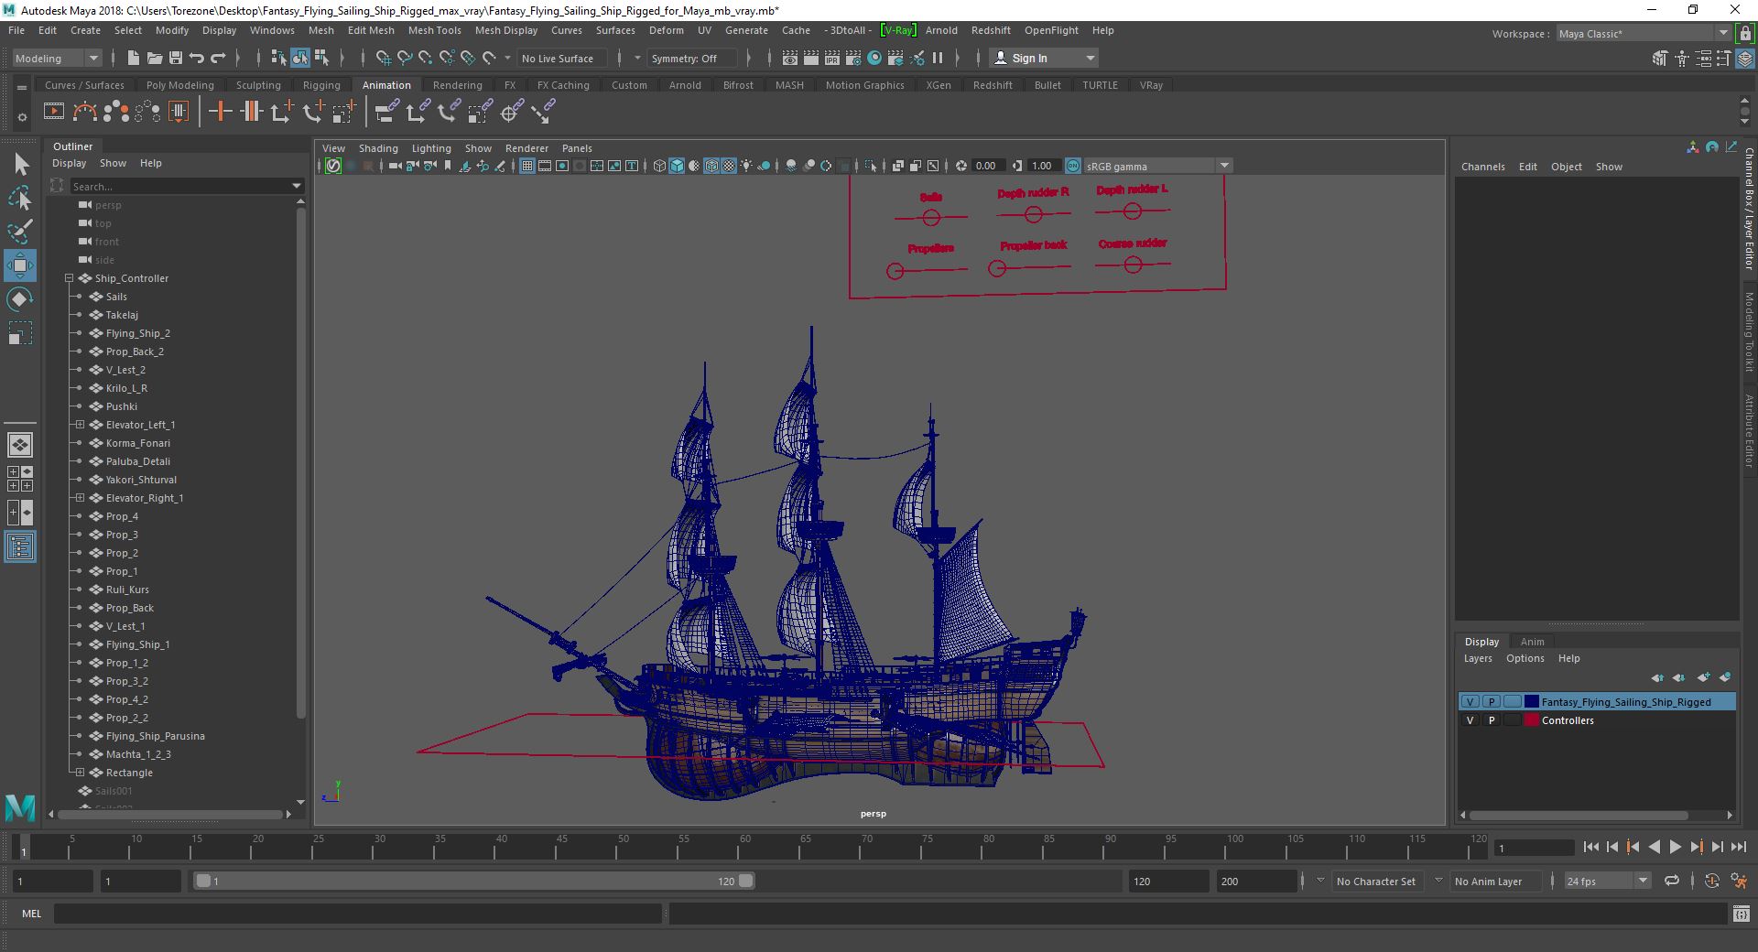Toggle wireframe on shaded in viewport
The height and width of the screenshot is (952, 1758).
(711, 166)
